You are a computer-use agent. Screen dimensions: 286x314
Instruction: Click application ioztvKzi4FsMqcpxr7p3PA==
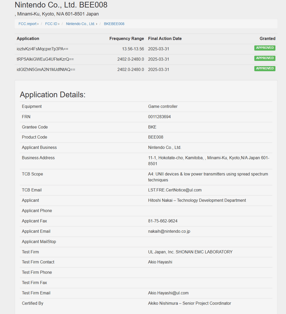tap(42, 49)
